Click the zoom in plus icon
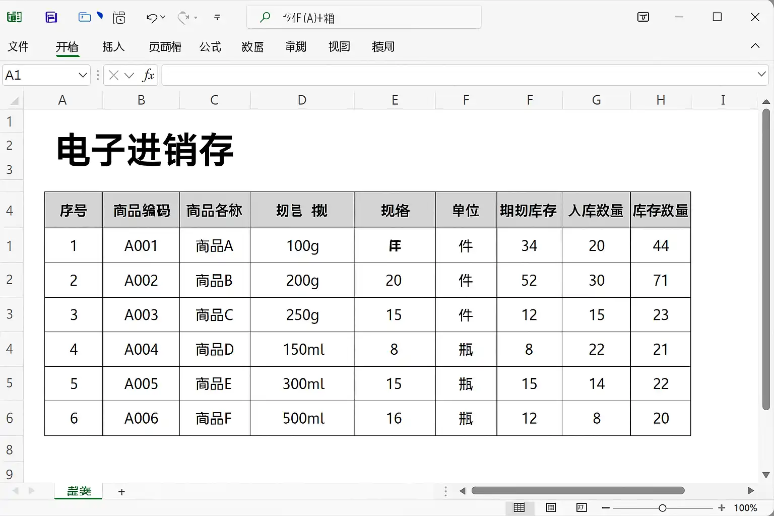The height and width of the screenshot is (516, 774). click(x=722, y=507)
